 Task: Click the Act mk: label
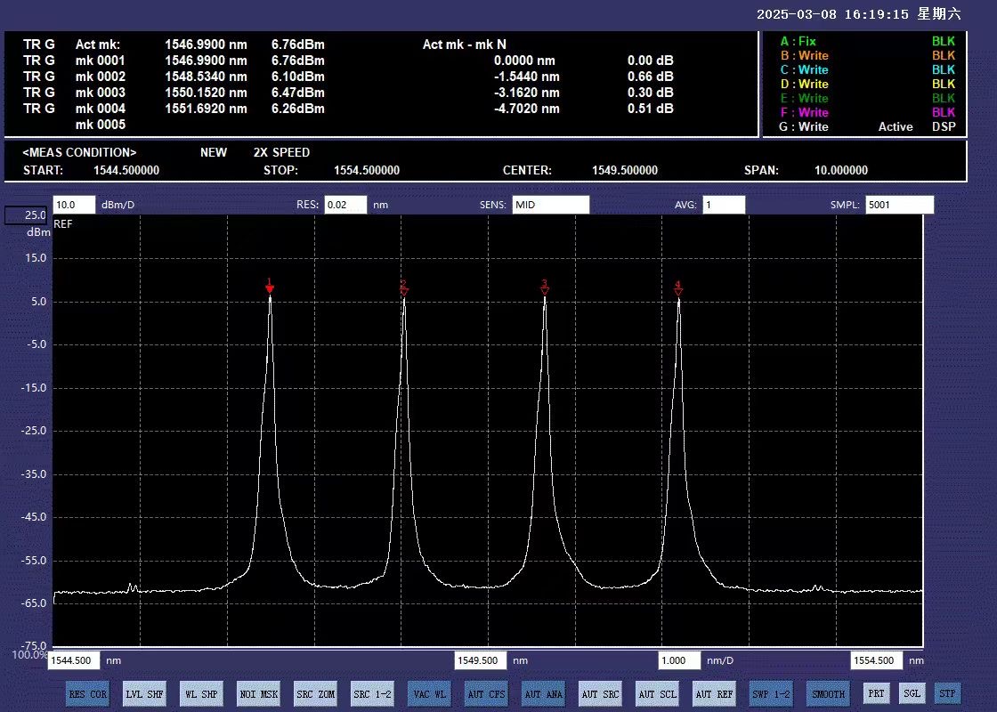[x=98, y=44]
